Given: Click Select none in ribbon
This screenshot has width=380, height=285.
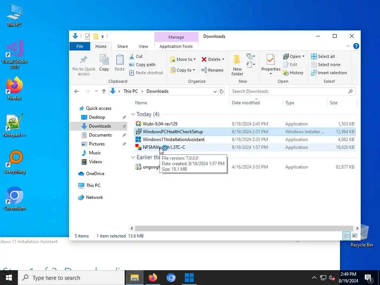Looking at the screenshot, I should (x=326, y=65).
